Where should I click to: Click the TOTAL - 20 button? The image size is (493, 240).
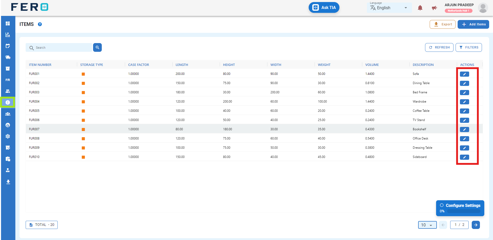click(x=42, y=225)
